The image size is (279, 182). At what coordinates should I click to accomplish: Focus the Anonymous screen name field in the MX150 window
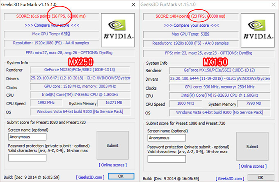click(167, 138)
